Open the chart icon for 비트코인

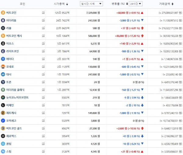pyautogui.click(x=43, y=12)
